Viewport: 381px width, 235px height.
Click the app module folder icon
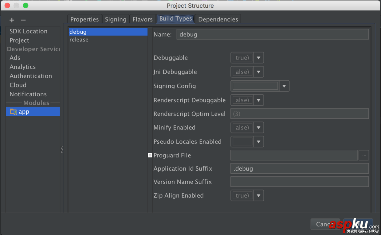tap(14, 111)
